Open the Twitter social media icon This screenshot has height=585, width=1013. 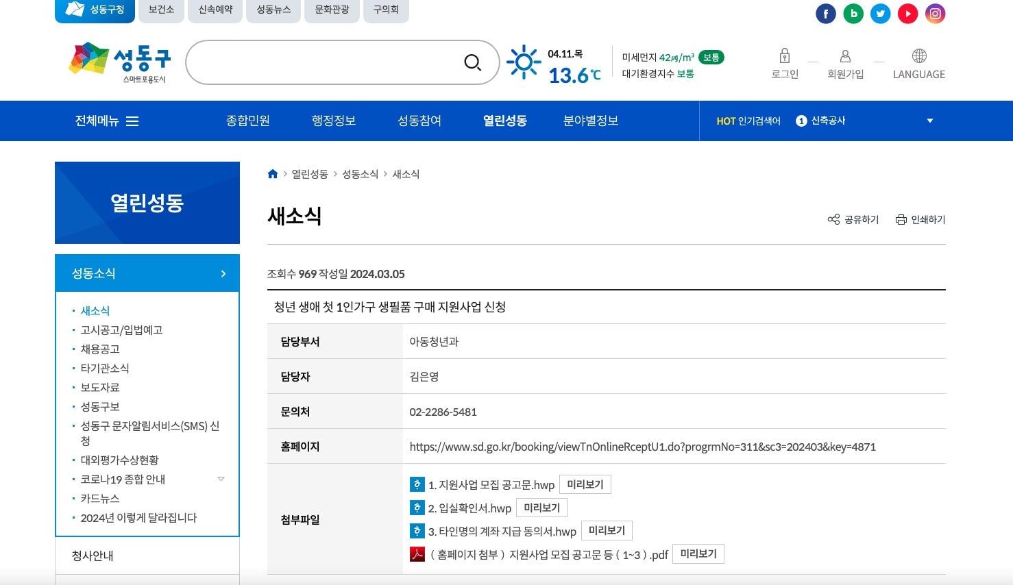(880, 13)
